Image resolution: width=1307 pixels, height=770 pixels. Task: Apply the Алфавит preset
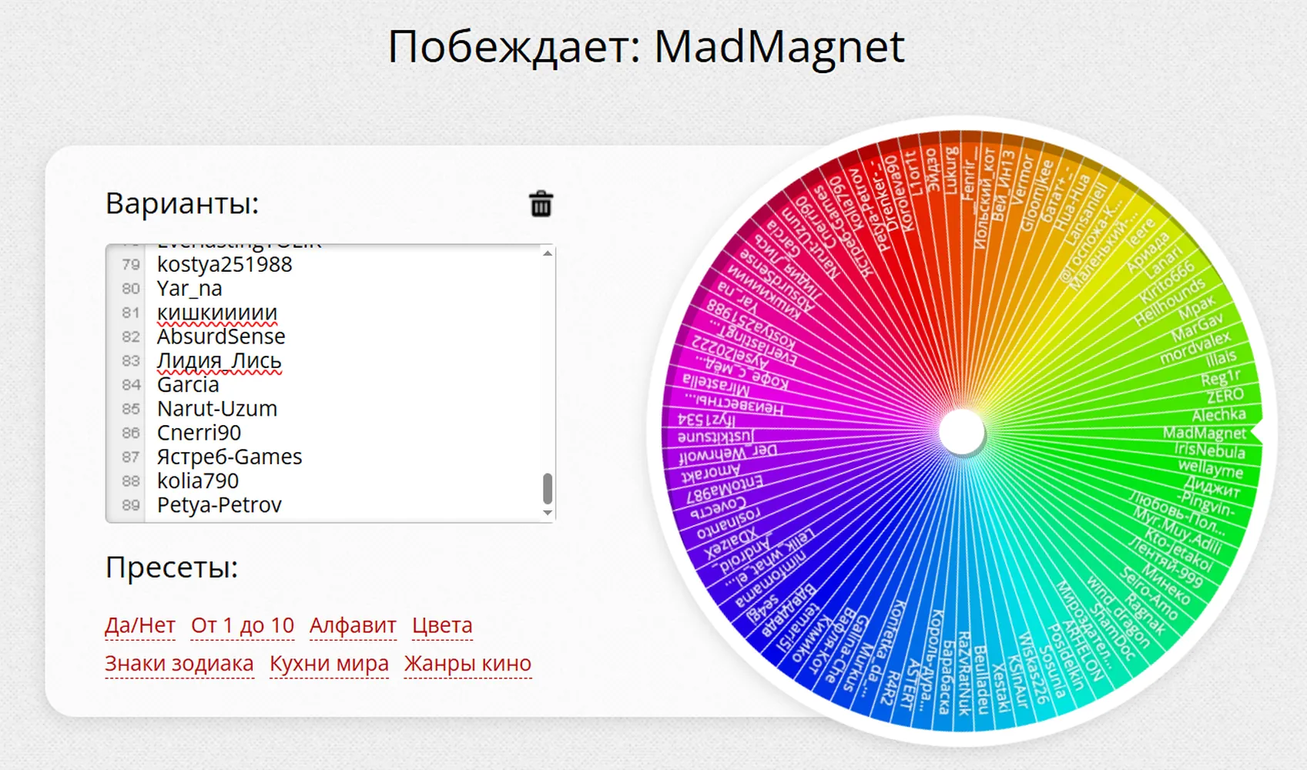pos(353,625)
